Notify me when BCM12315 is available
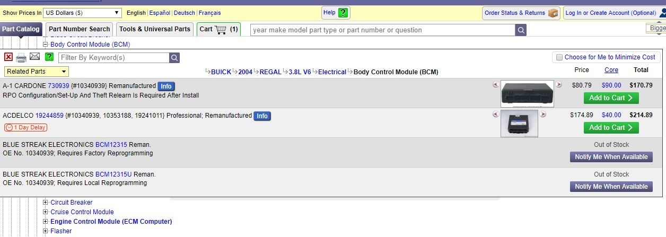 [x=611, y=157]
